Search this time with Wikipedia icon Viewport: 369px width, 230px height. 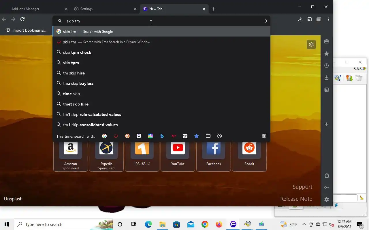pos(185,136)
